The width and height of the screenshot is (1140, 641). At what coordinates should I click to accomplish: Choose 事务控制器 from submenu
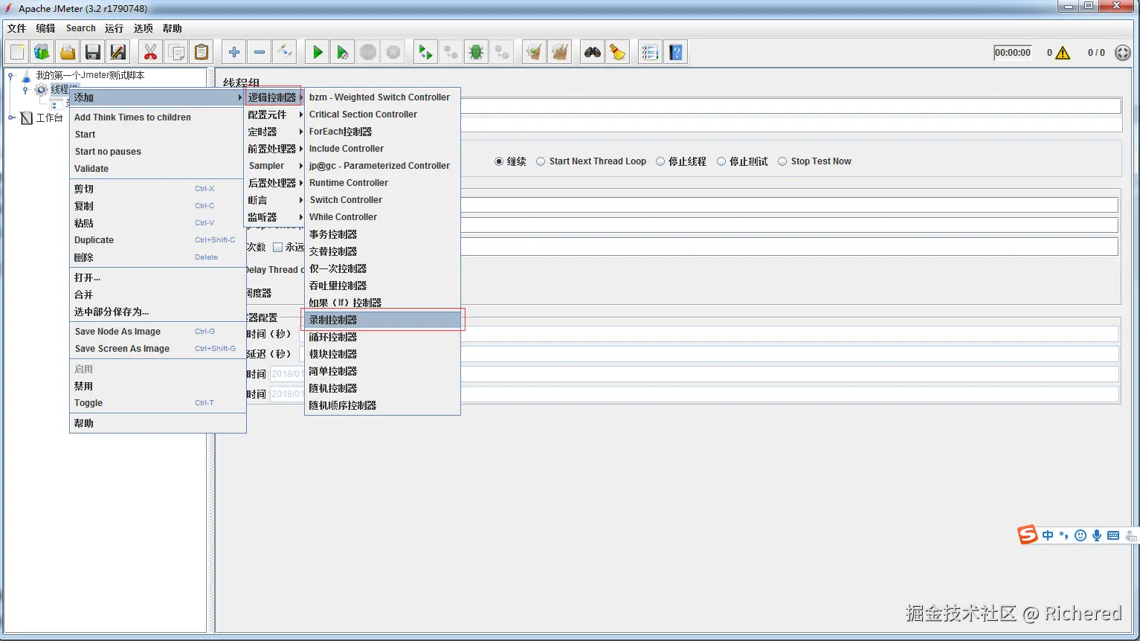pyautogui.click(x=382, y=234)
